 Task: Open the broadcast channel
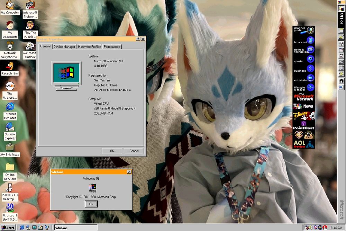click(x=304, y=41)
